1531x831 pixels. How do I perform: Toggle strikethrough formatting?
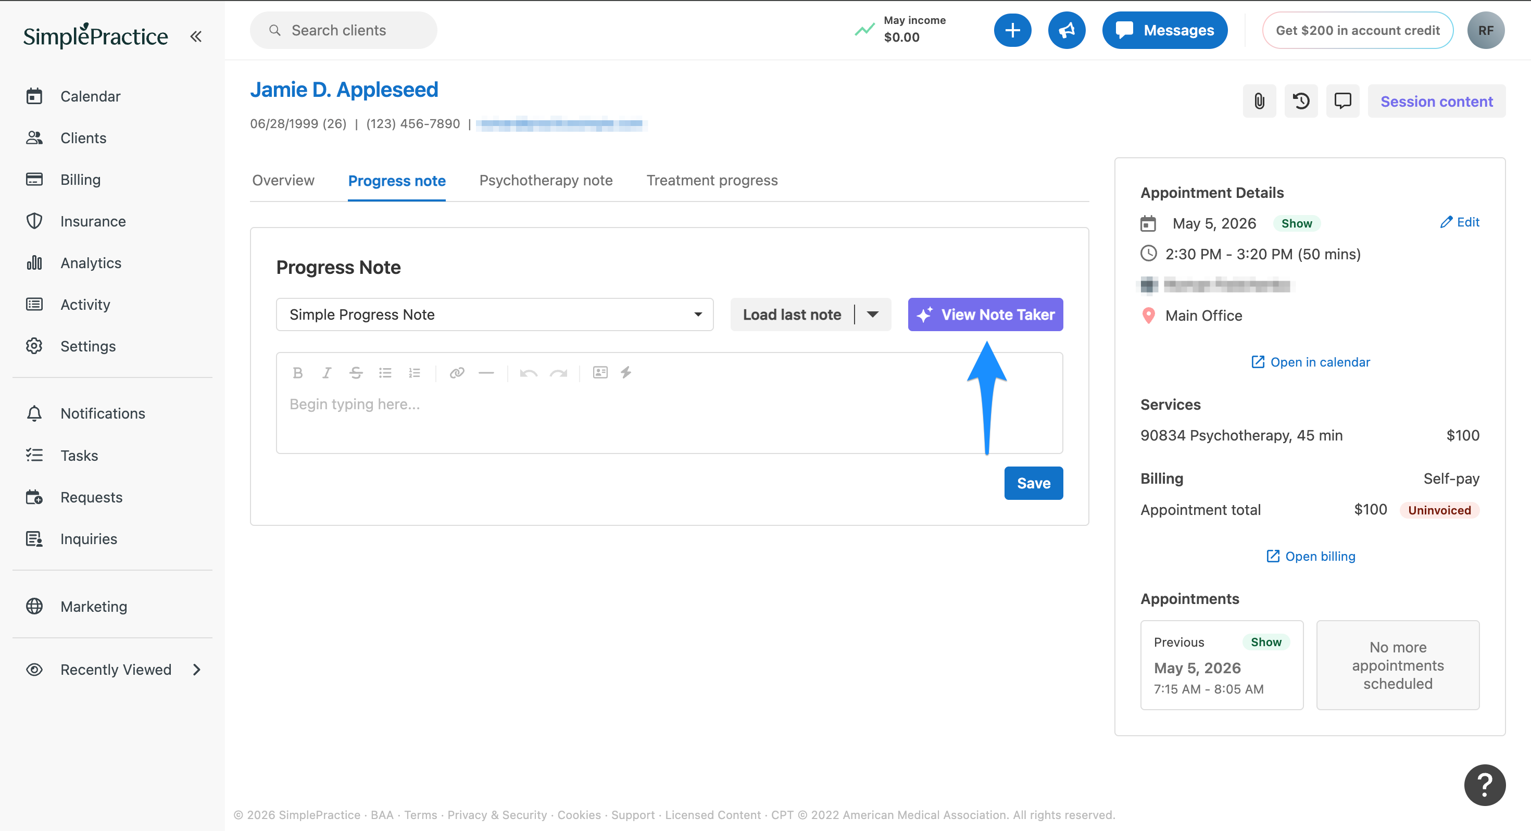pyautogui.click(x=355, y=373)
